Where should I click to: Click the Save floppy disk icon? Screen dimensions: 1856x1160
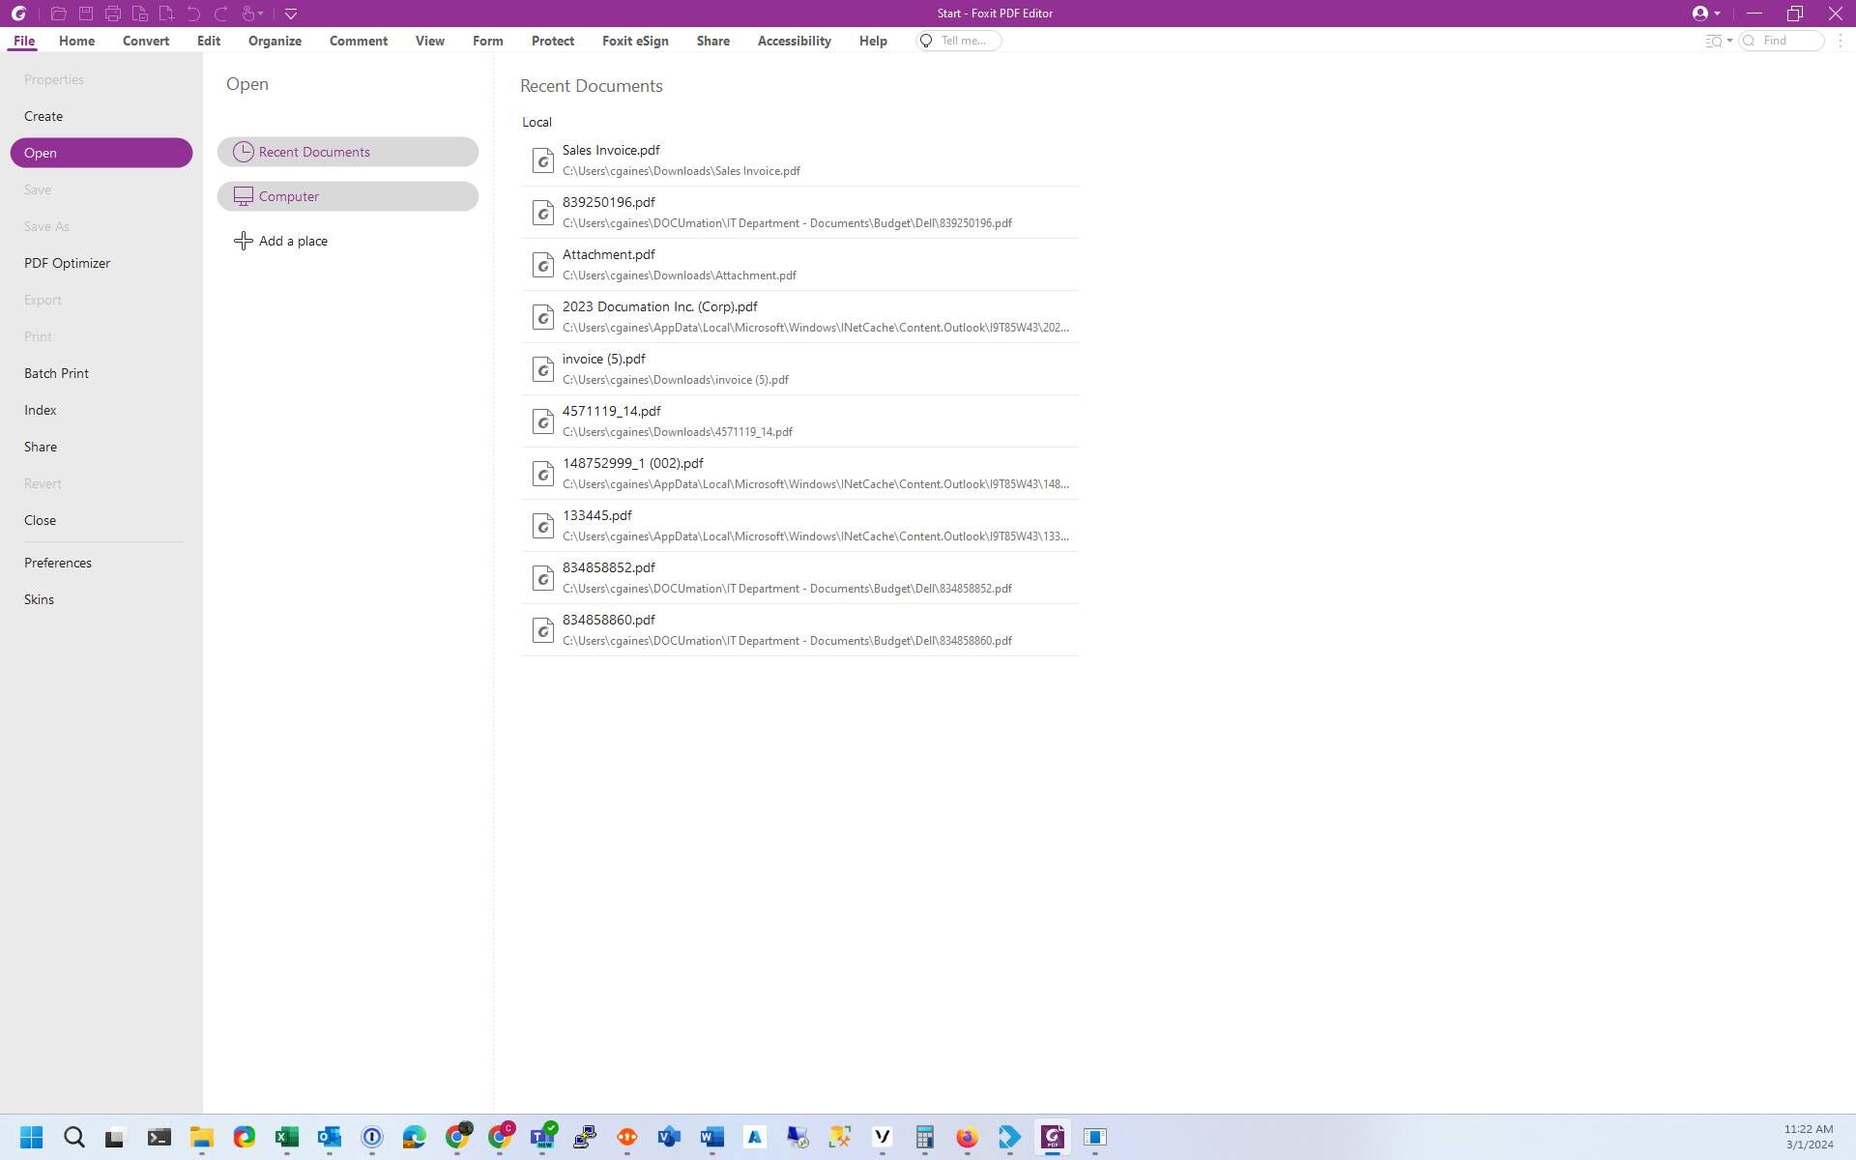click(x=86, y=14)
